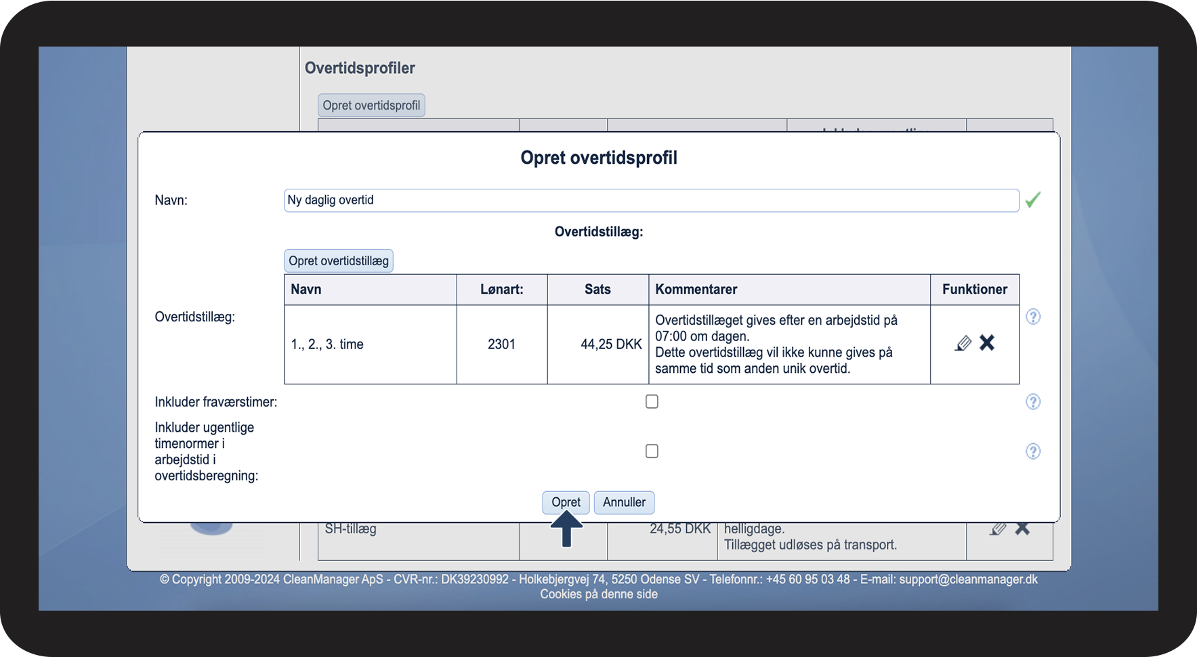
Task: Select the Sats column header
Action: coord(597,290)
